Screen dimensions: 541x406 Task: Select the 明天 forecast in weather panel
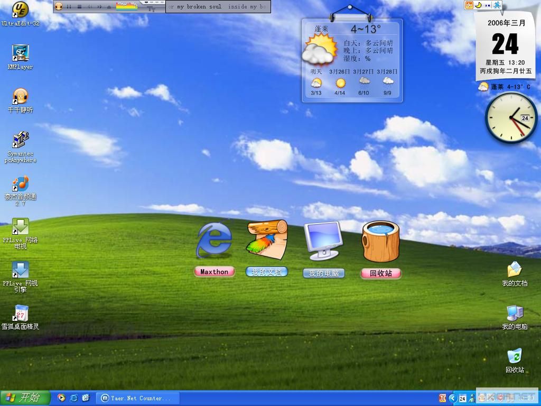pos(316,82)
